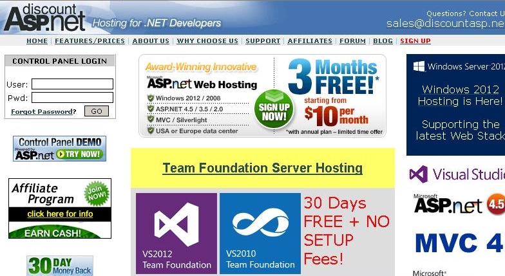Viewport: 505px width, 276px height.
Task: Click the Windows Server 2012 logo icon
Action: [419, 67]
